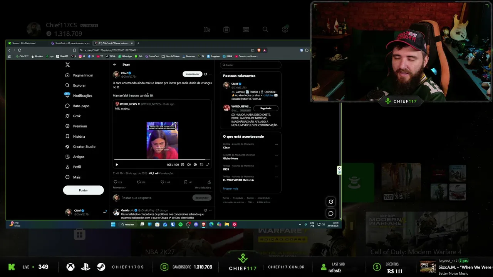Open the César trending topic
Image resolution: width=493 pixels, height=277 pixels.
(226, 147)
